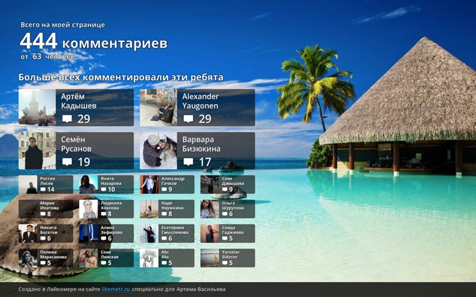
Task: Select the Ольга Шурупова commenter card
Action: tap(228, 209)
